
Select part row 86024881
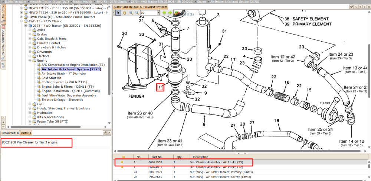[240, 167]
